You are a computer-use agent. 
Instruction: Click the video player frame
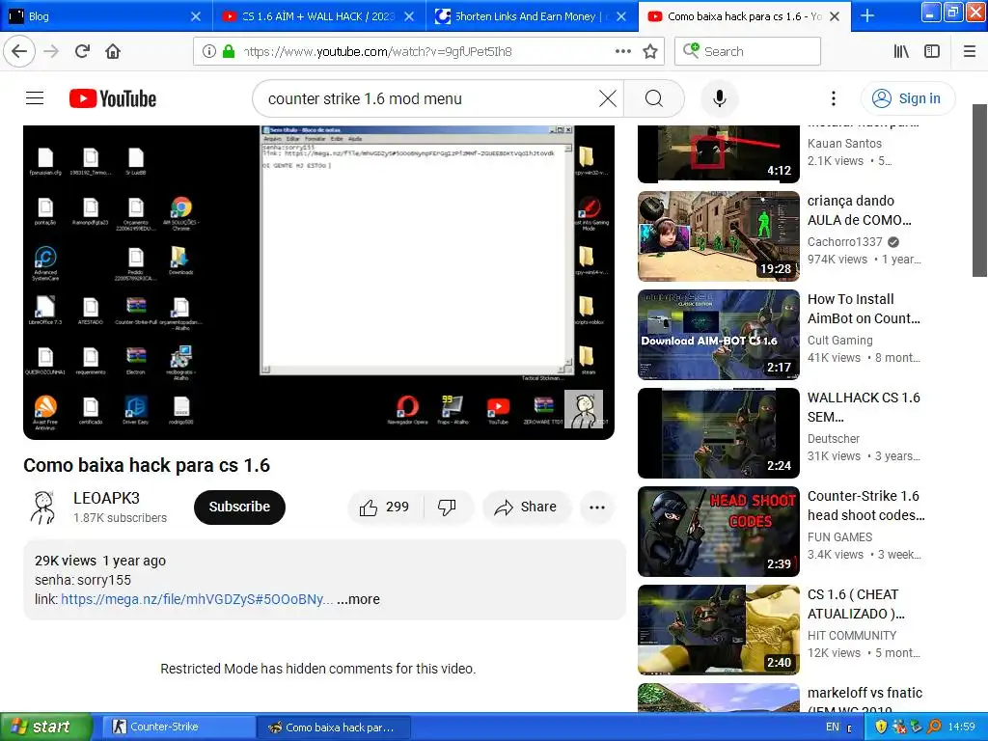[318, 282]
